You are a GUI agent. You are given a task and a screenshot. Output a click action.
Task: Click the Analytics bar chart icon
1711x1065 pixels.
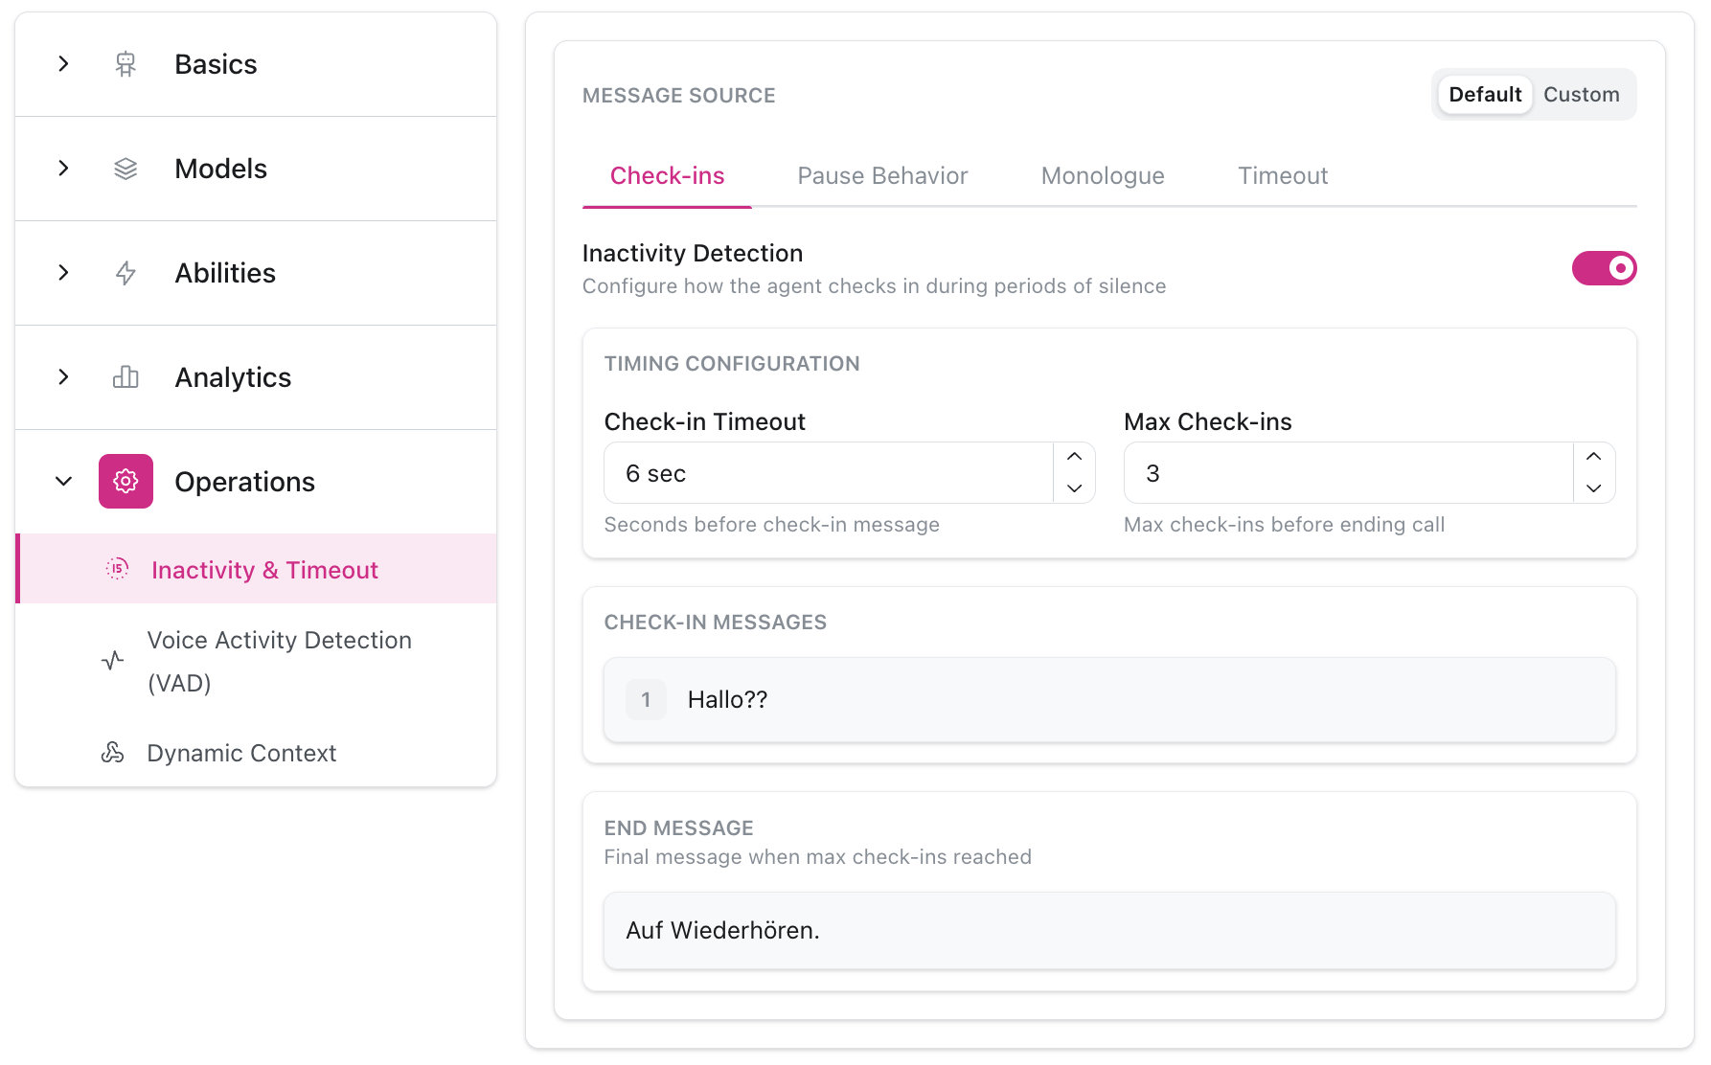pos(125,377)
